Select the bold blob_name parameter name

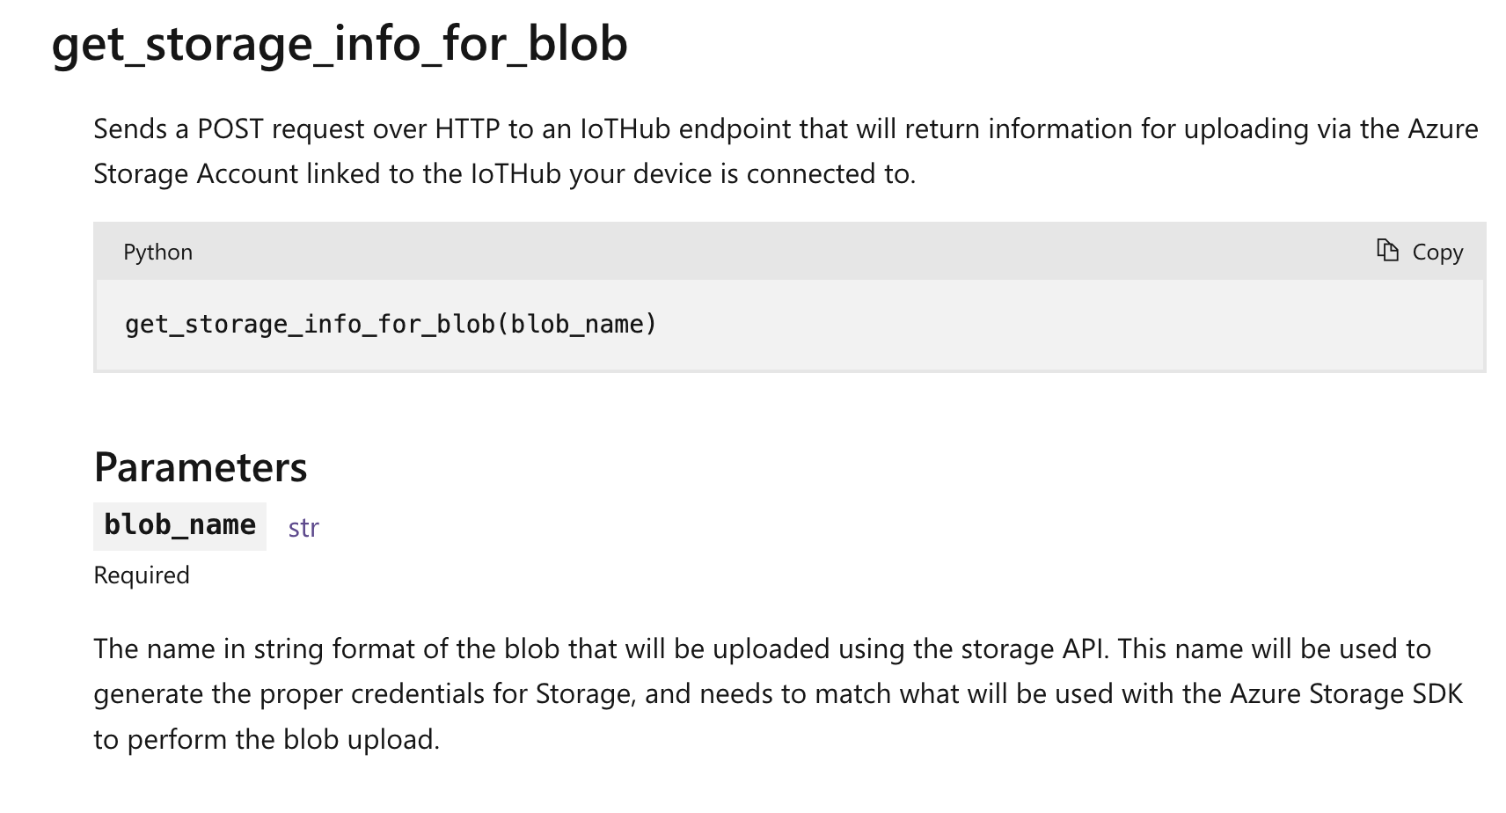pos(179,525)
